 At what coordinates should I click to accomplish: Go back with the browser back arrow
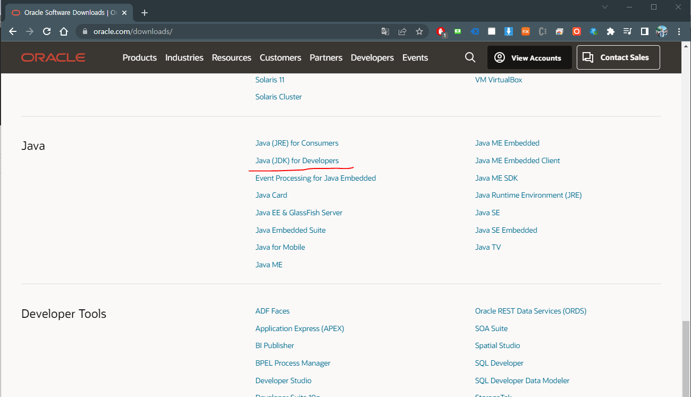13,31
